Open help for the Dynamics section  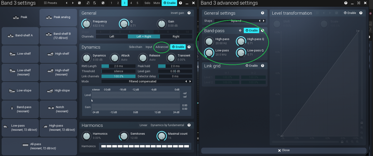pos(189,47)
